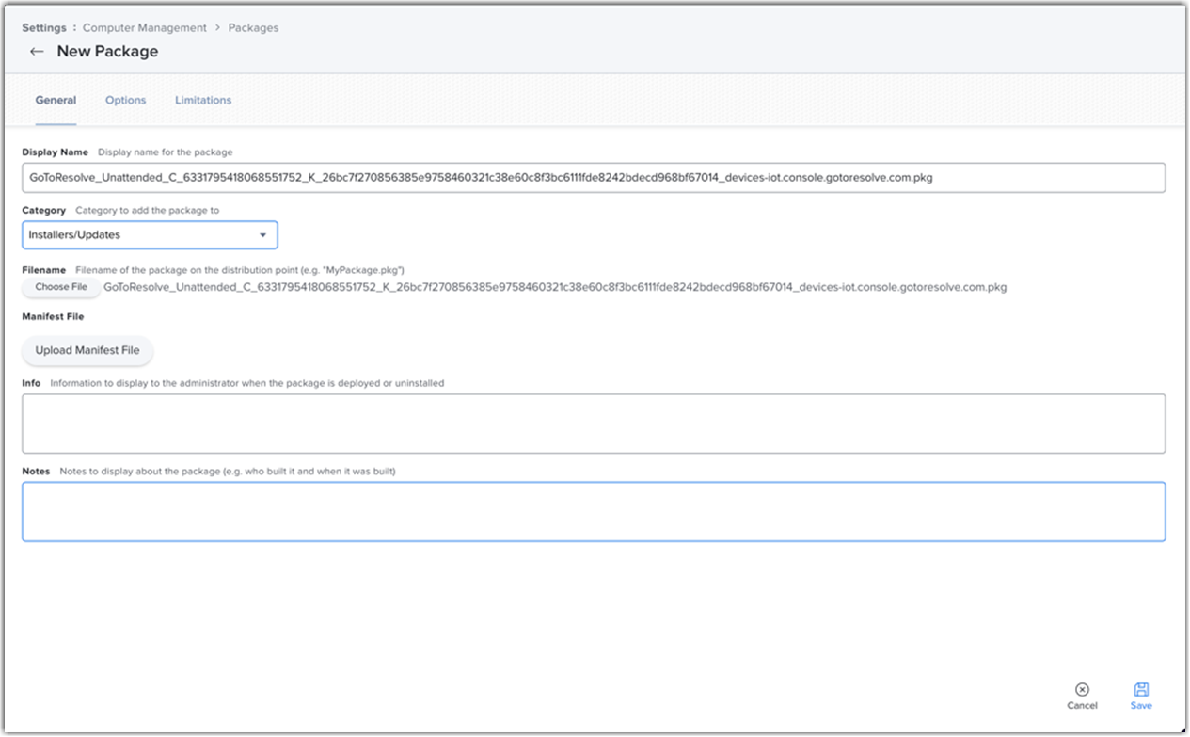
Task: Click the chosen filename text beside Choose File
Action: pos(555,287)
